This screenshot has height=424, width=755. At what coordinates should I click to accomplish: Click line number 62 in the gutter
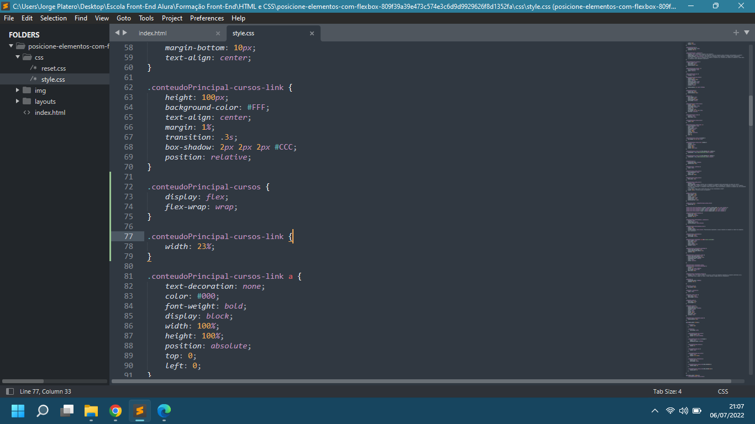tap(128, 87)
